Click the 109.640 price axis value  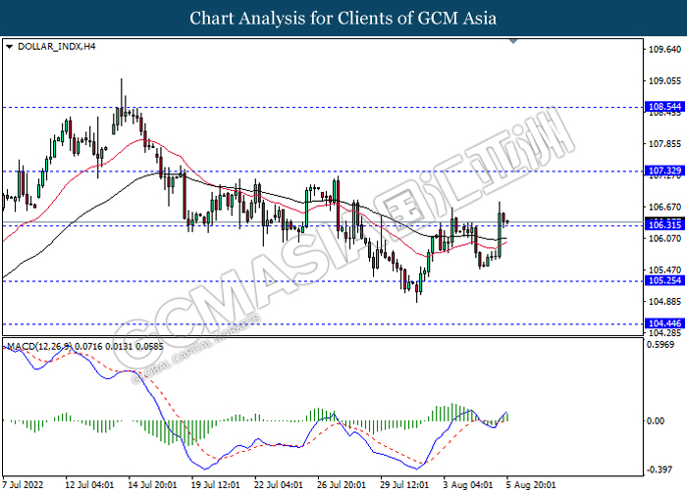click(x=664, y=49)
